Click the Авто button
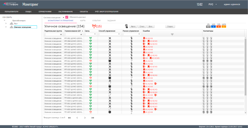This screenshot has width=248, height=128. click(x=133, y=27)
